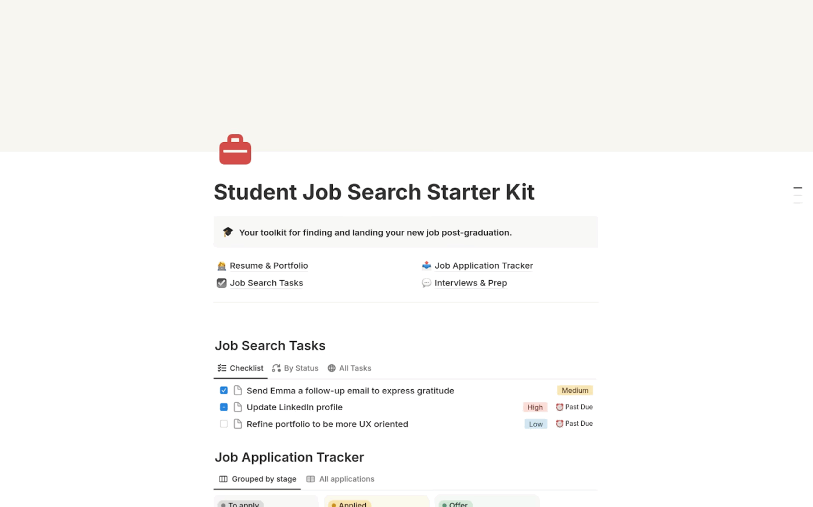Click the alarm clock icon on Refine portfolio row

click(x=560, y=423)
